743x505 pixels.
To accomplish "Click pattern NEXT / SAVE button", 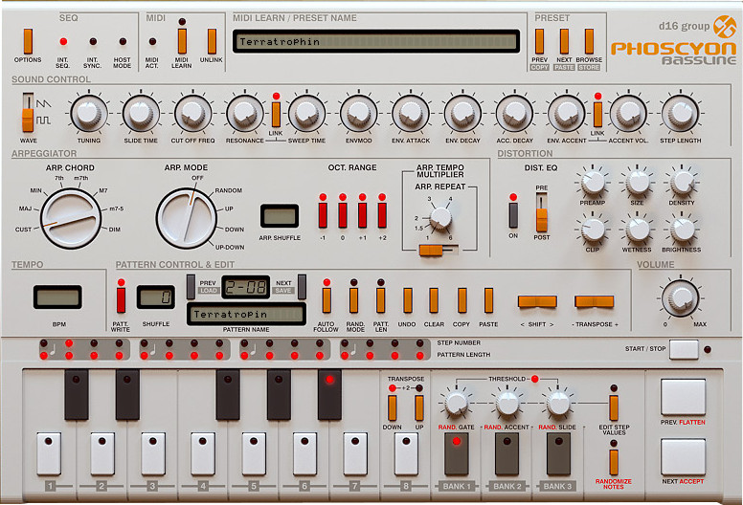I will (302, 287).
